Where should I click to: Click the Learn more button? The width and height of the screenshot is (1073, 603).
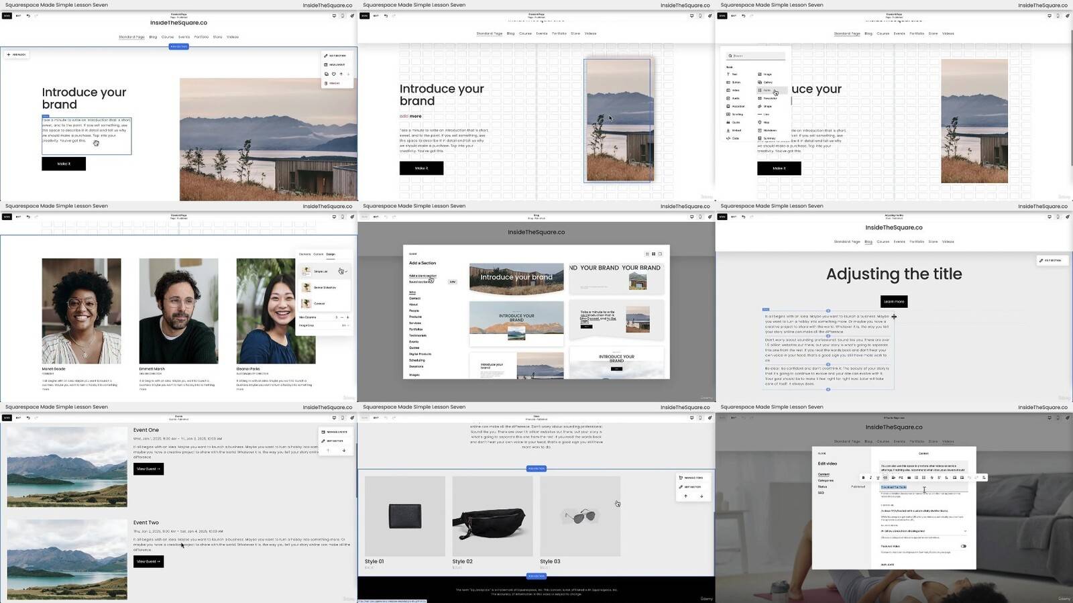893,302
